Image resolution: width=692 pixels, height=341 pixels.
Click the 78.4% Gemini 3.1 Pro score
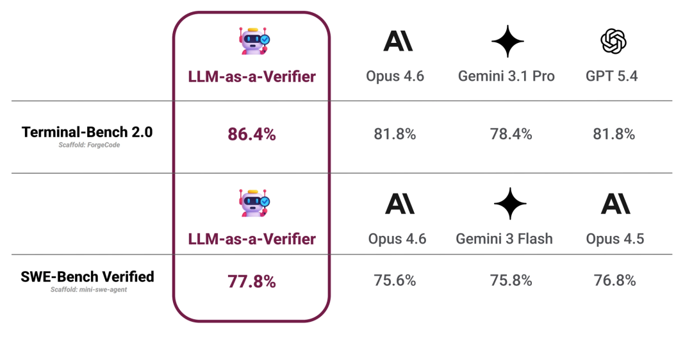click(506, 134)
